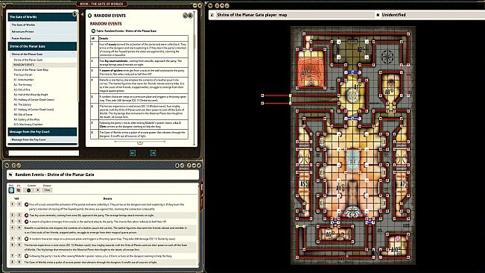Click the book index search field
The width and height of the screenshot is (485, 273).
(x=44, y=153)
